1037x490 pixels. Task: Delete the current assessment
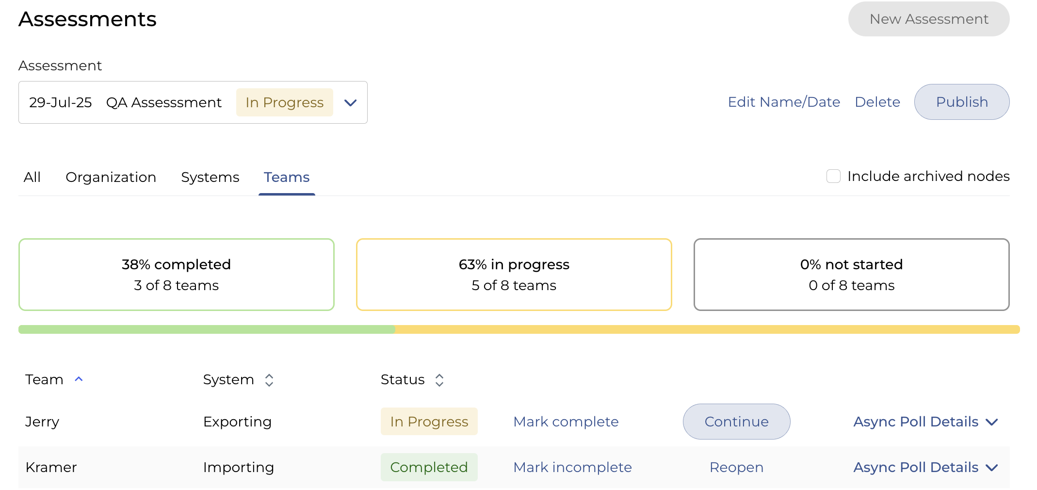pos(877,102)
